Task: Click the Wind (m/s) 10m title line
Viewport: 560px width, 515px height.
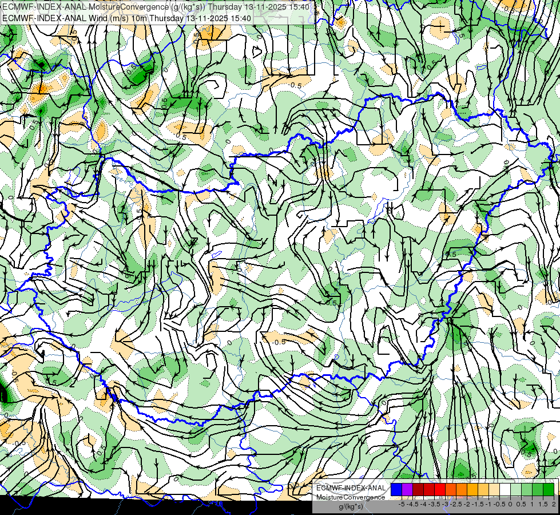Action: click(x=127, y=18)
